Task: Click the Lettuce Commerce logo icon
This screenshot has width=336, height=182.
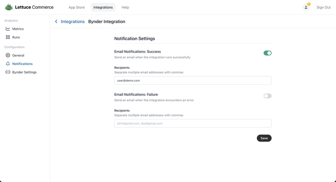Action: [x=9, y=7]
